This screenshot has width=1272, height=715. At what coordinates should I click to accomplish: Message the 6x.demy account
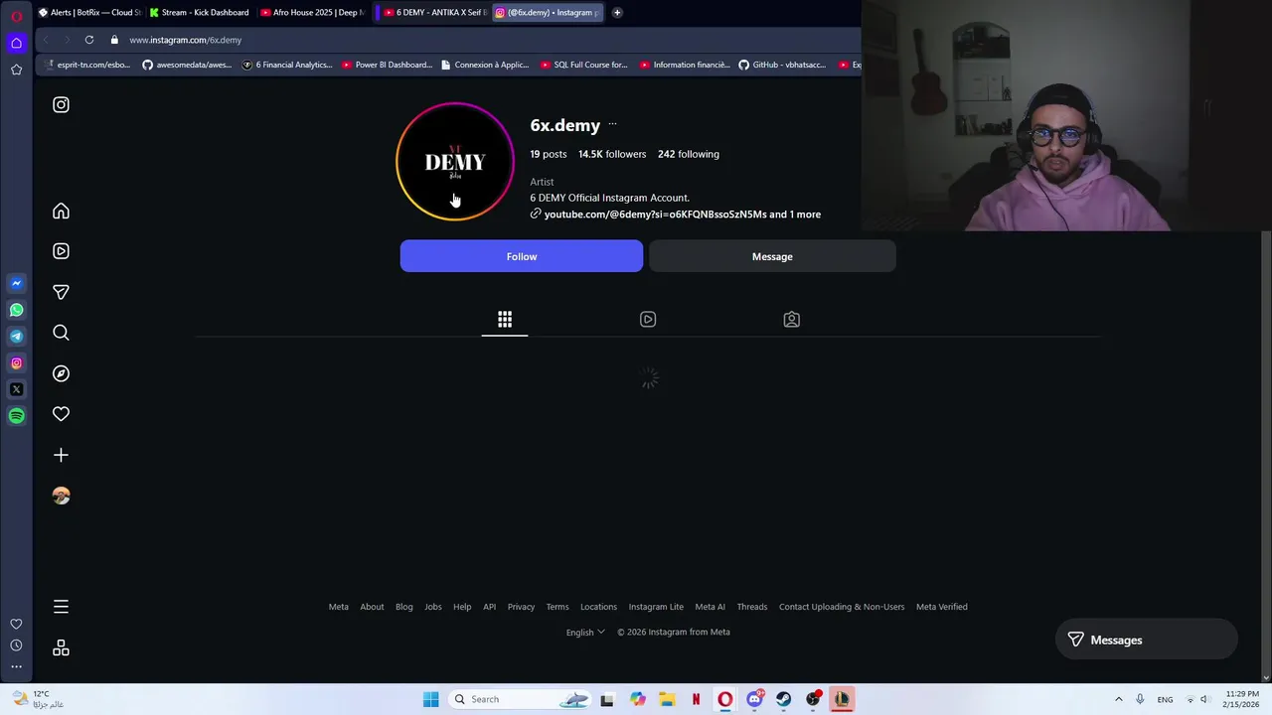(x=772, y=256)
